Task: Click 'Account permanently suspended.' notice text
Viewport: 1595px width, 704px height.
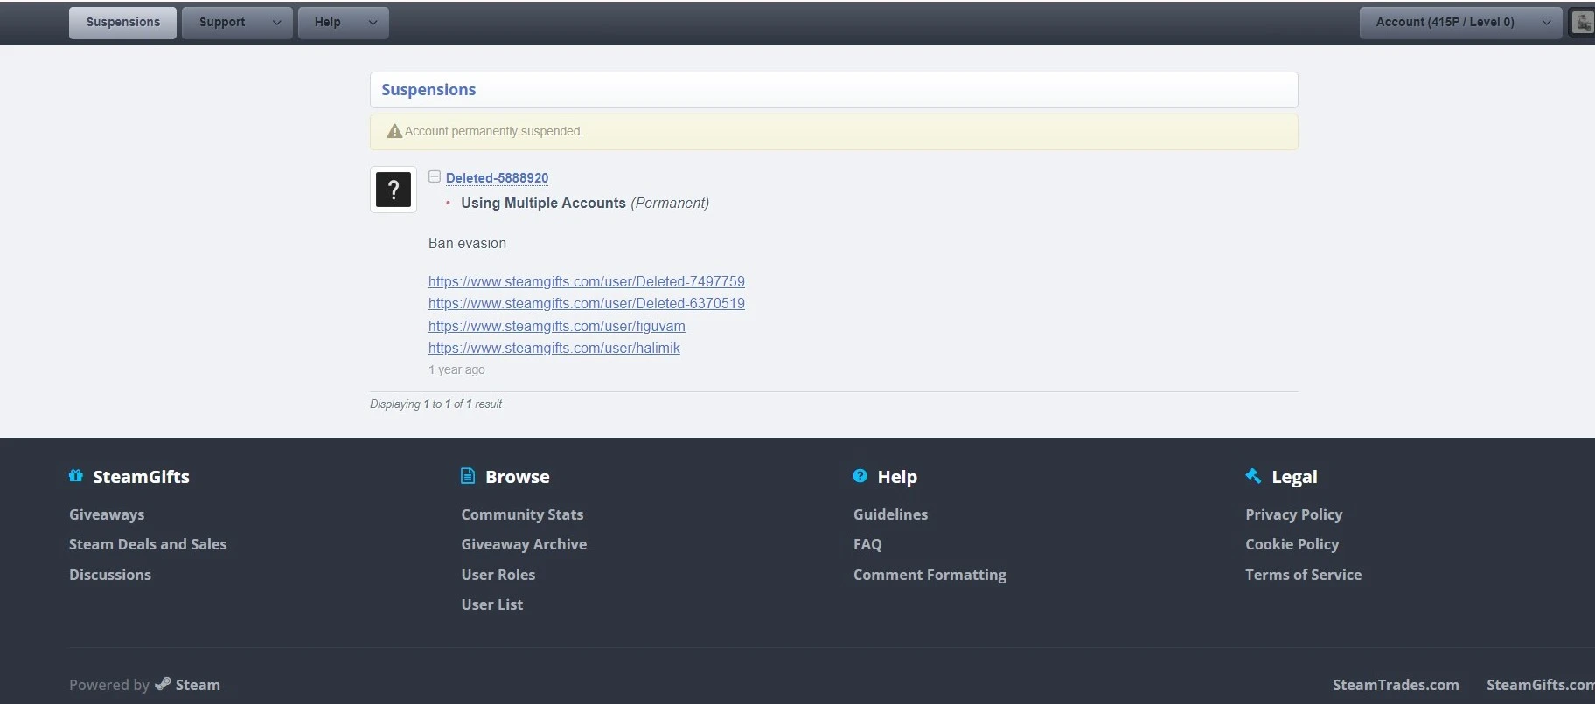Action: (x=493, y=131)
